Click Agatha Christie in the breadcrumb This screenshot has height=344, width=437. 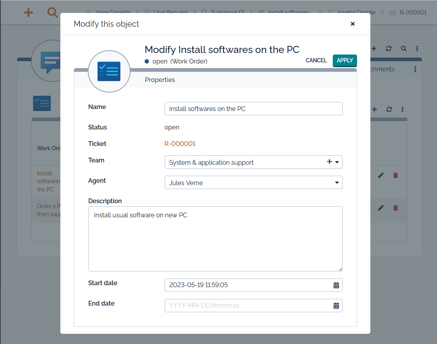coord(356,12)
